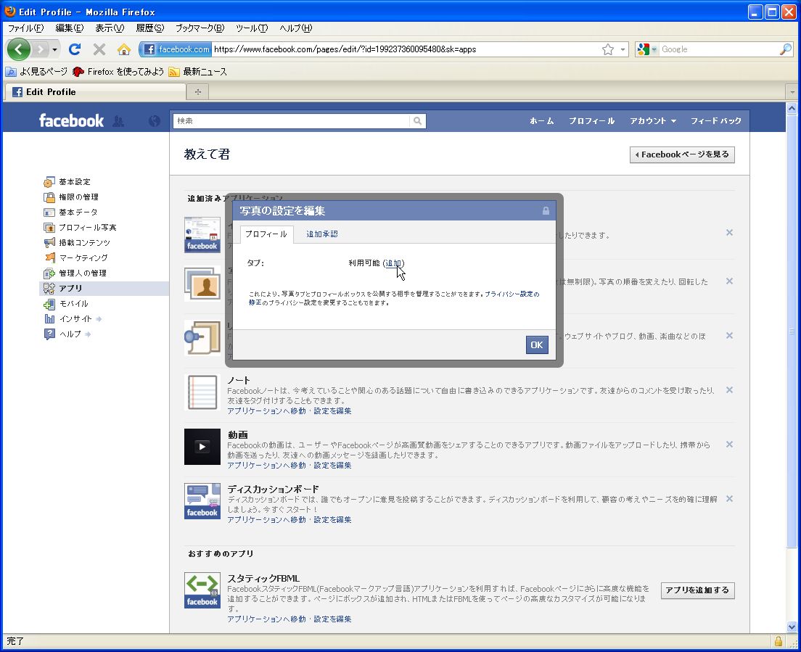Screen dimensions: 801x652
Task: Open the 履歴 menu
Action: point(149,28)
